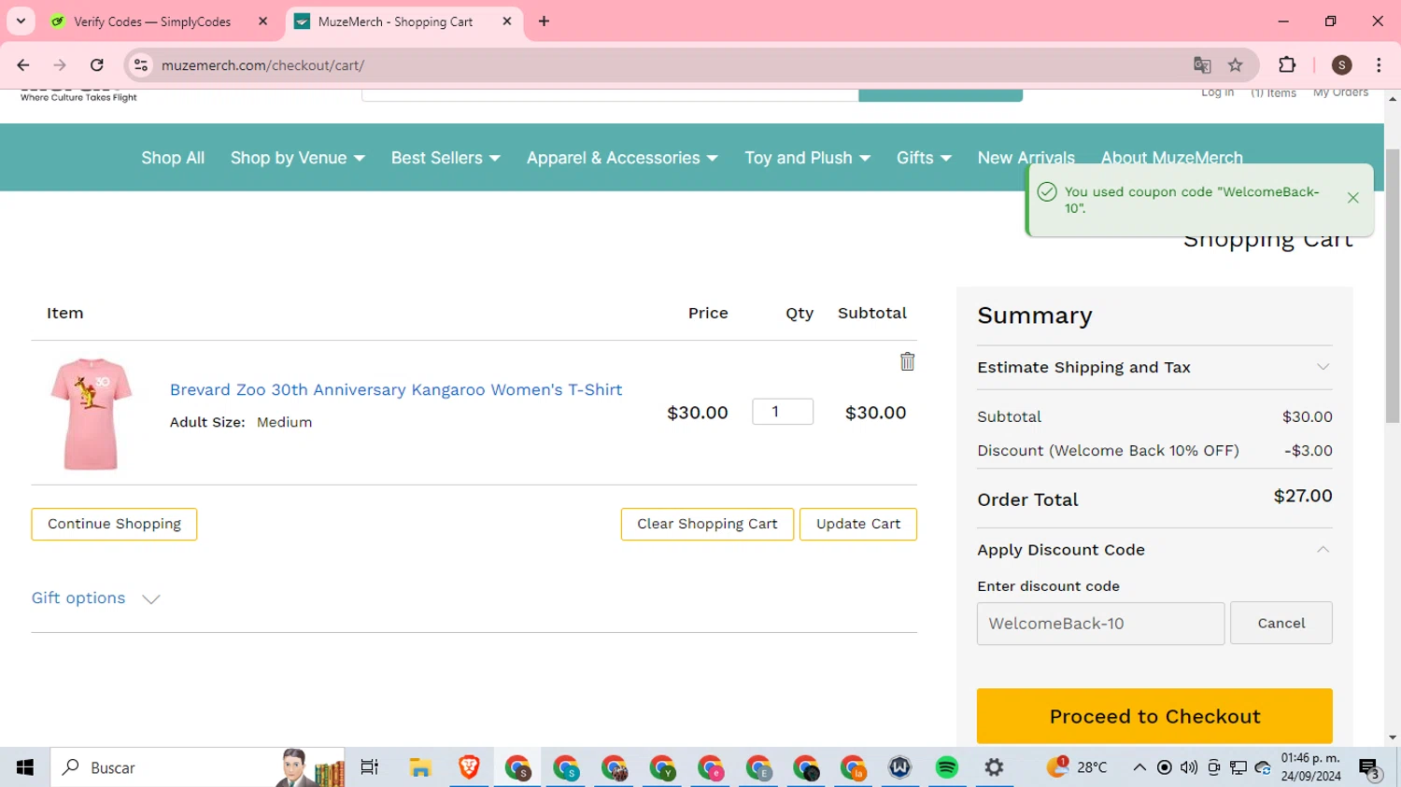Open File Explorer from taskbar
This screenshot has height=787, width=1401.
click(420, 767)
